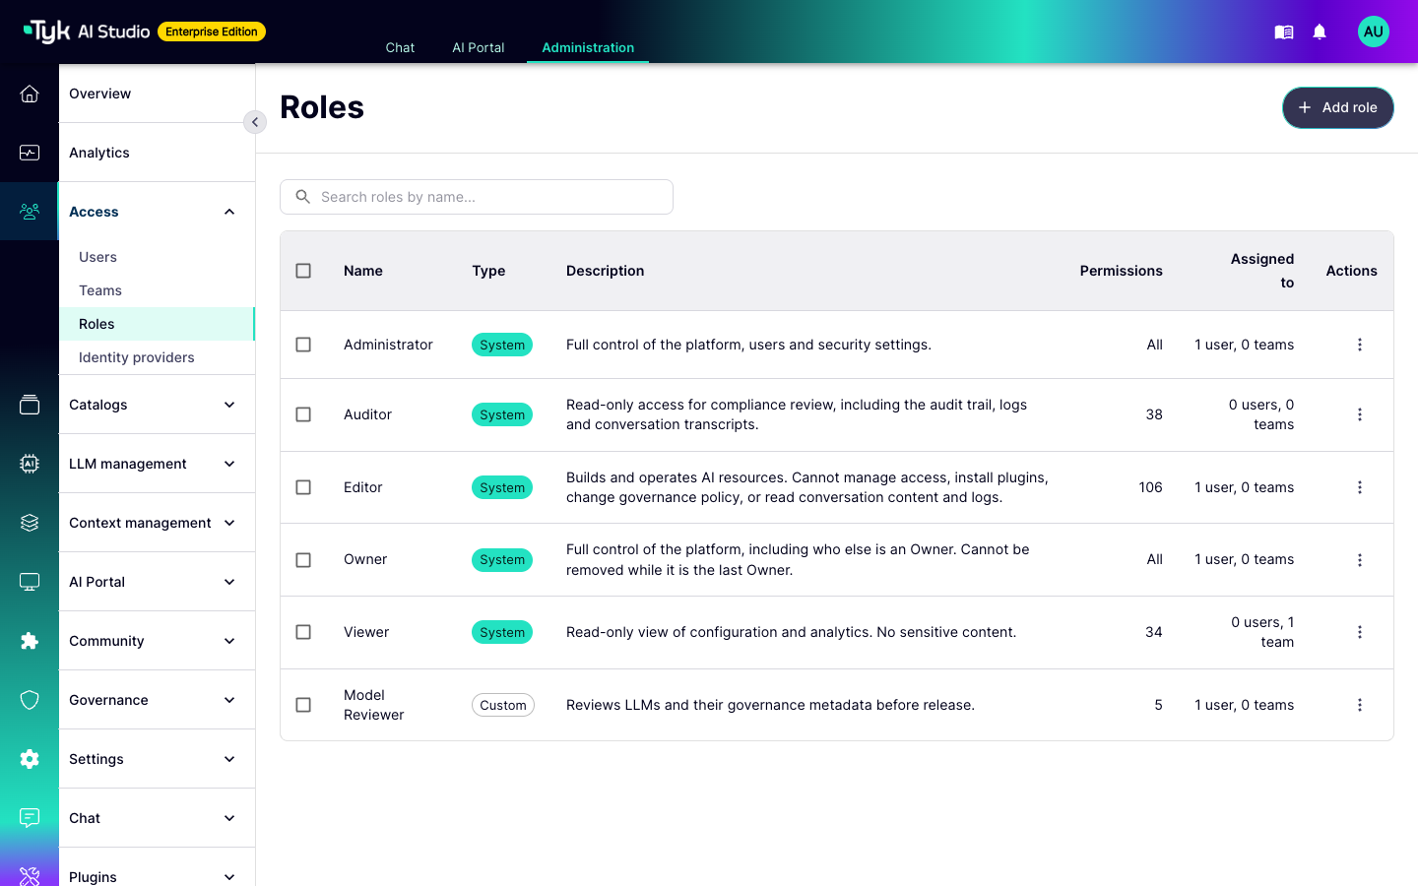Image resolution: width=1418 pixels, height=886 pixels.
Task: Click the Add role button
Action: point(1337,107)
